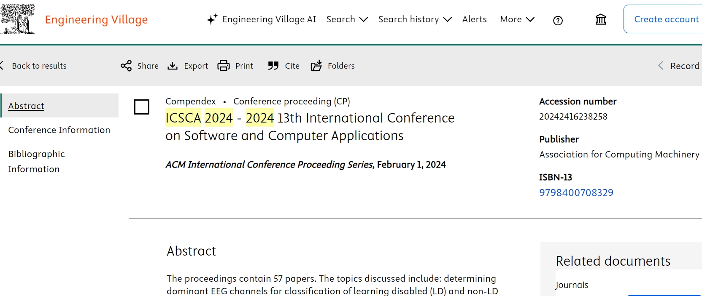Click the Create account button

click(x=666, y=19)
